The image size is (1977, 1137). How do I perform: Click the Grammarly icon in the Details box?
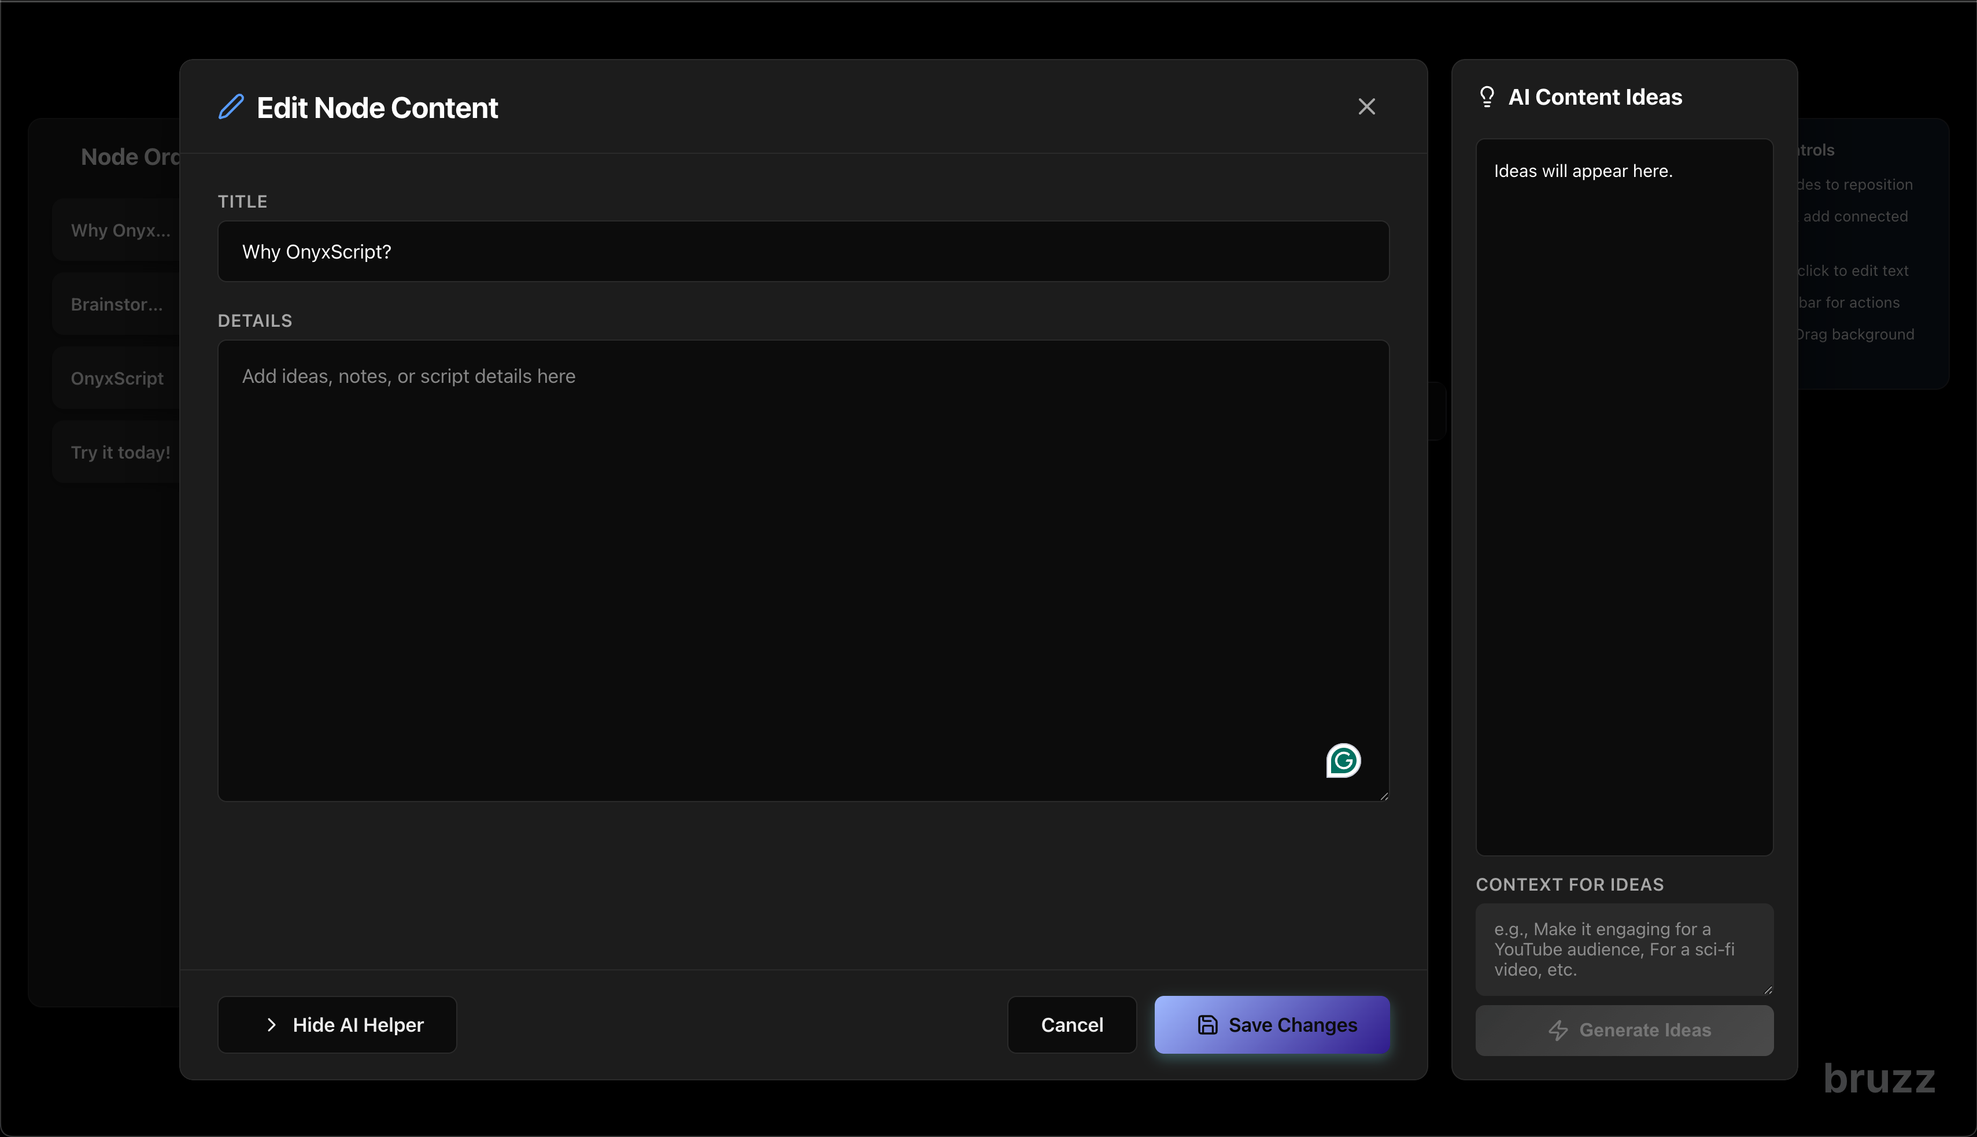[1343, 761]
